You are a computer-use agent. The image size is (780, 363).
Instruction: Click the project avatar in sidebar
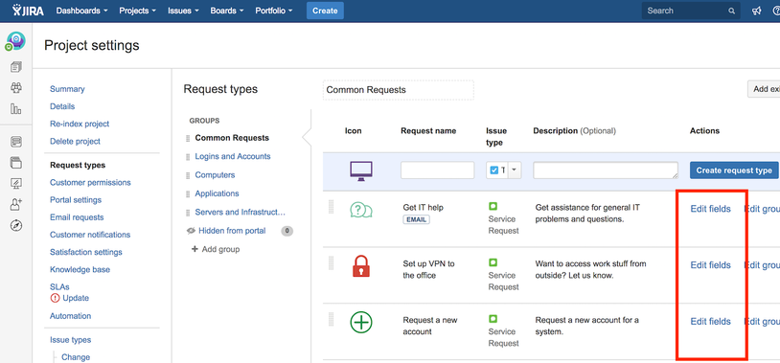15,41
